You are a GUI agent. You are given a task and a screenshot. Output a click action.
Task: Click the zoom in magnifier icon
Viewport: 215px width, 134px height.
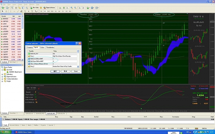coord(72,8)
